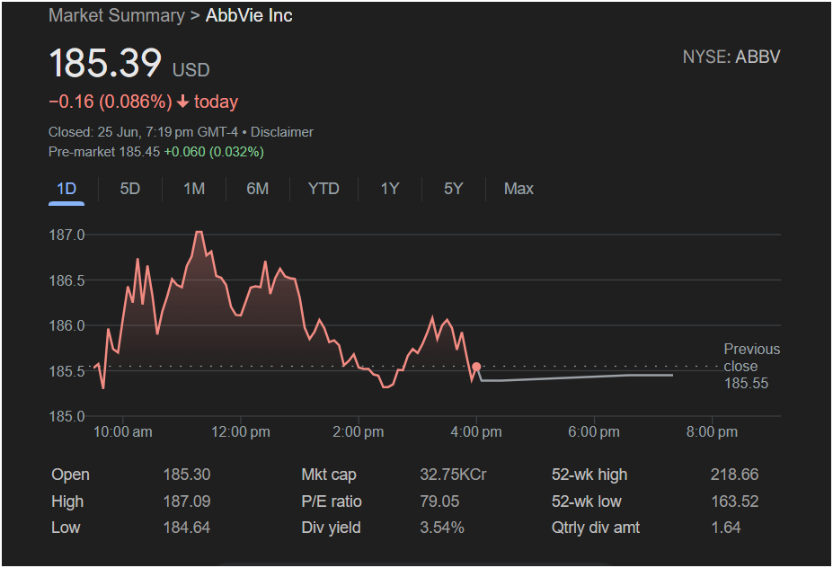Click the Low value 184.64

[x=187, y=528]
